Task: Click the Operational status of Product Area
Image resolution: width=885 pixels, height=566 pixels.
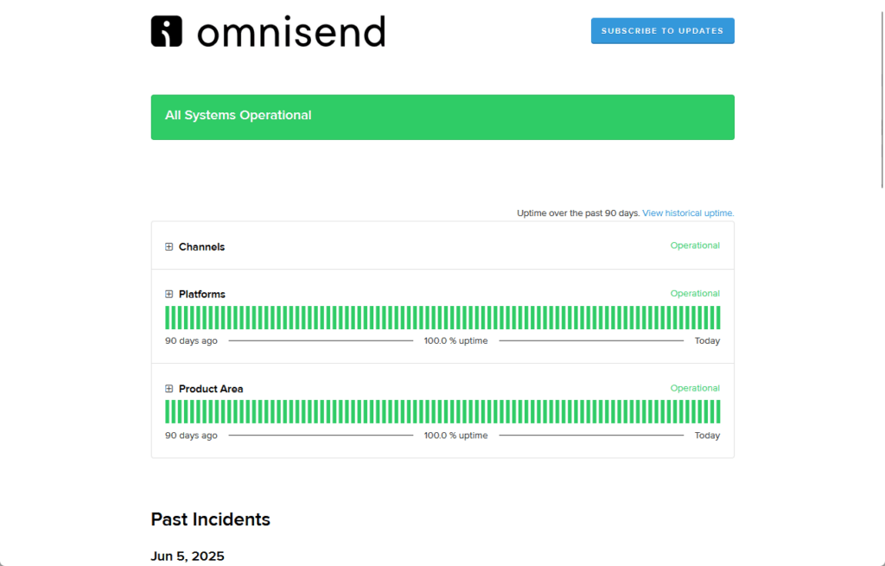Action: coord(695,388)
